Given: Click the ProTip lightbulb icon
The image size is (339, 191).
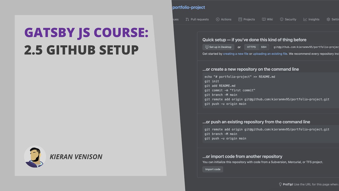Looking at the screenshot, I should point(280,184).
